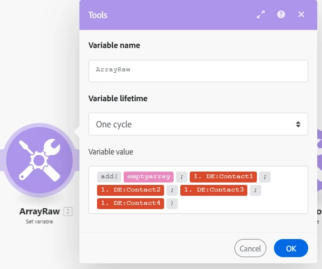Click the 1. DE:Contact2 variable pill
Image resolution: width=322 pixels, height=269 pixels.
click(x=131, y=190)
